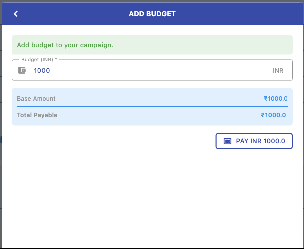
Task: Click the Base Amount value ₹1000.0
Action: point(275,99)
